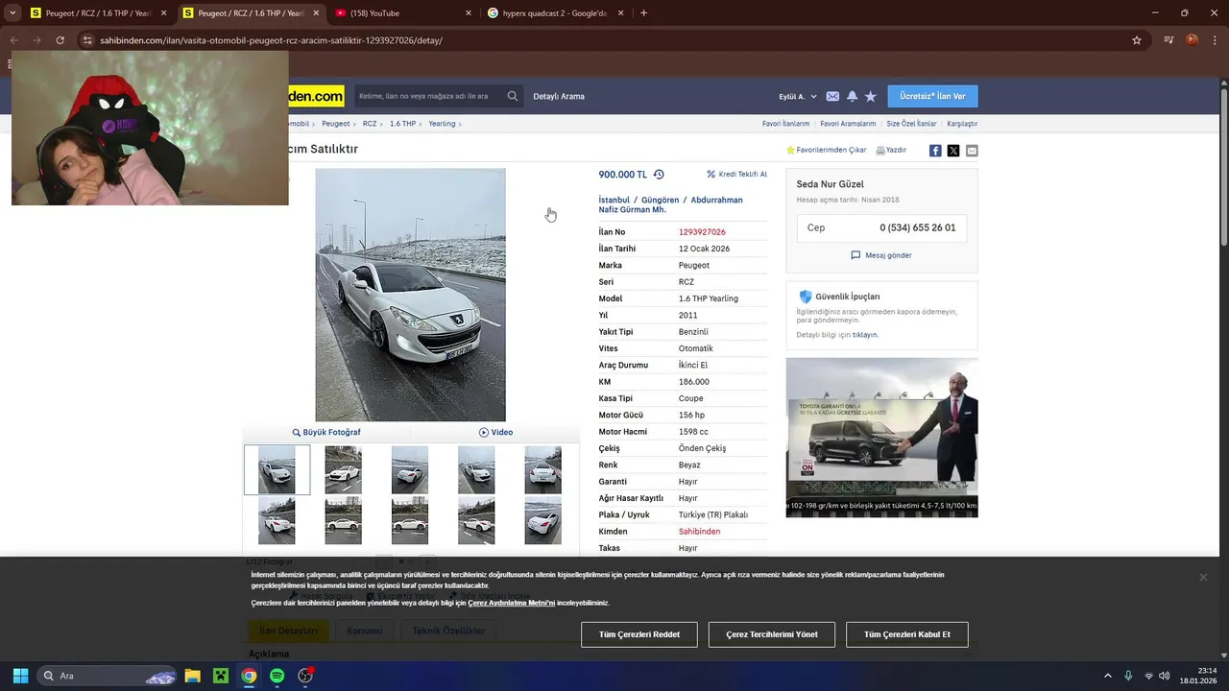Click the Güngören location link

(660, 200)
